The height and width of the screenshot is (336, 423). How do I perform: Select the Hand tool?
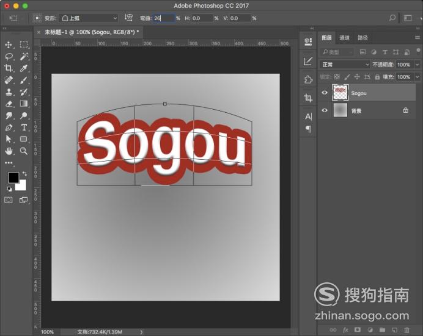coord(9,151)
